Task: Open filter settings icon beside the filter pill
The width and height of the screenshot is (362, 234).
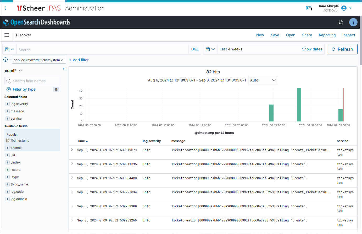Action: pyautogui.click(x=5, y=60)
